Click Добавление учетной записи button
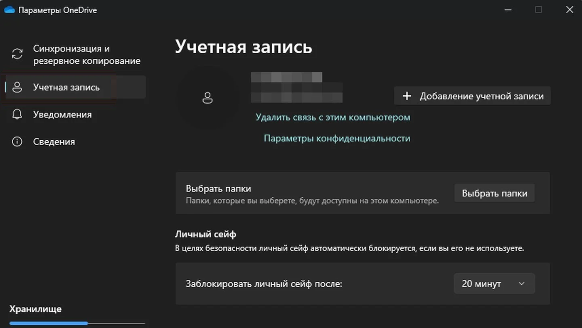The height and width of the screenshot is (328, 582). (472, 96)
